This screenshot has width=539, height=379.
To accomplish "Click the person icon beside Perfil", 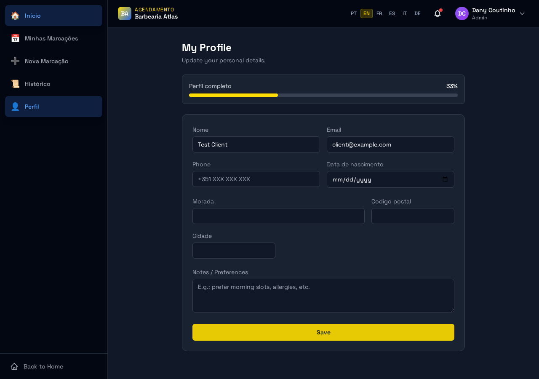I will tap(15, 107).
